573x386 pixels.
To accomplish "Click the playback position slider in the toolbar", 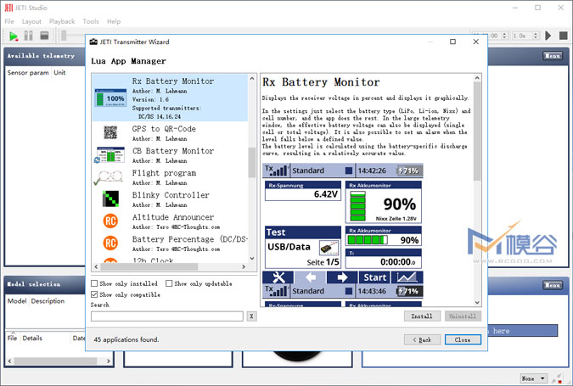I will [x=64, y=36].
